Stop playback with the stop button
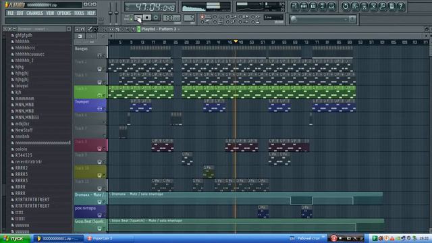The image size is (432, 243). pyautogui.click(x=147, y=18)
